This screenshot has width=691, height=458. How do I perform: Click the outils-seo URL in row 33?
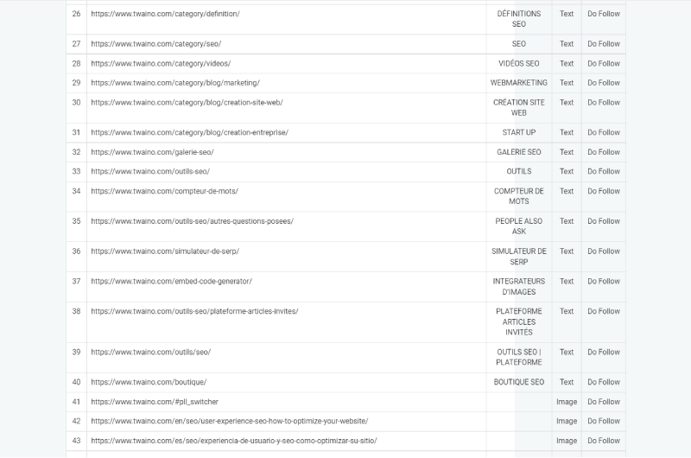point(150,171)
